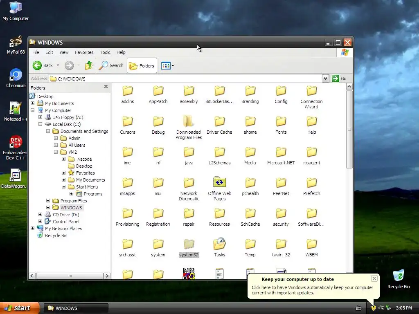The height and width of the screenshot is (314, 419).
Task: Open the Prefetch folder
Action: click(311, 183)
